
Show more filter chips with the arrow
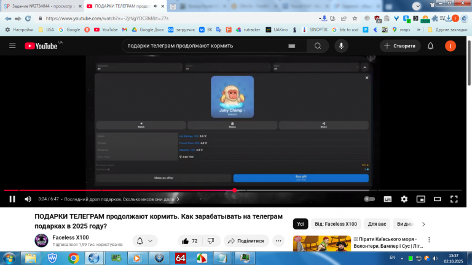(423, 224)
